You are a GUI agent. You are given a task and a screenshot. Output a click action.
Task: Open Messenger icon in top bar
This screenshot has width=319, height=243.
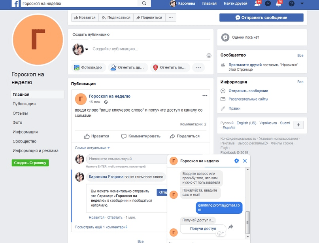pyautogui.click(x=268, y=4)
